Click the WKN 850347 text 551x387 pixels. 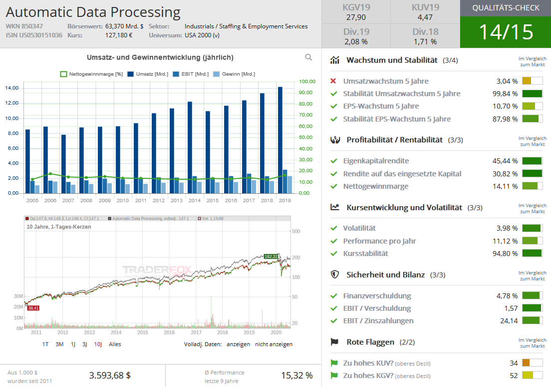coord(24,26)
